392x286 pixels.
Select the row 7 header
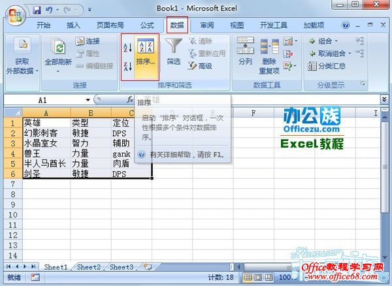pos(13,184)
